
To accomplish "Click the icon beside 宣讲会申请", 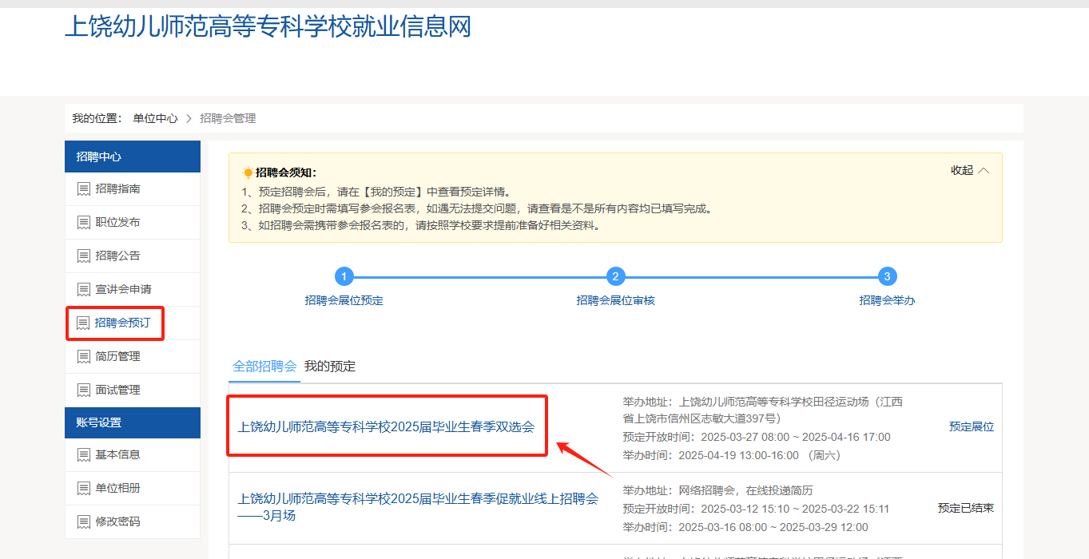I will 83,290.
